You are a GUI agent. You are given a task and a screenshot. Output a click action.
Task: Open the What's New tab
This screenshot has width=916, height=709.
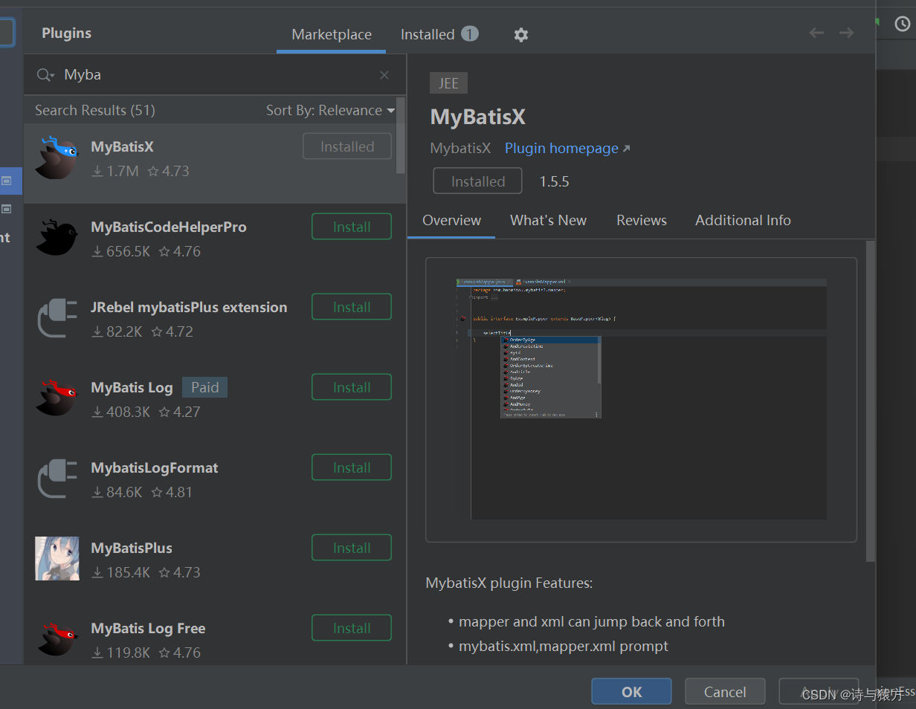[x=548, y=220]
